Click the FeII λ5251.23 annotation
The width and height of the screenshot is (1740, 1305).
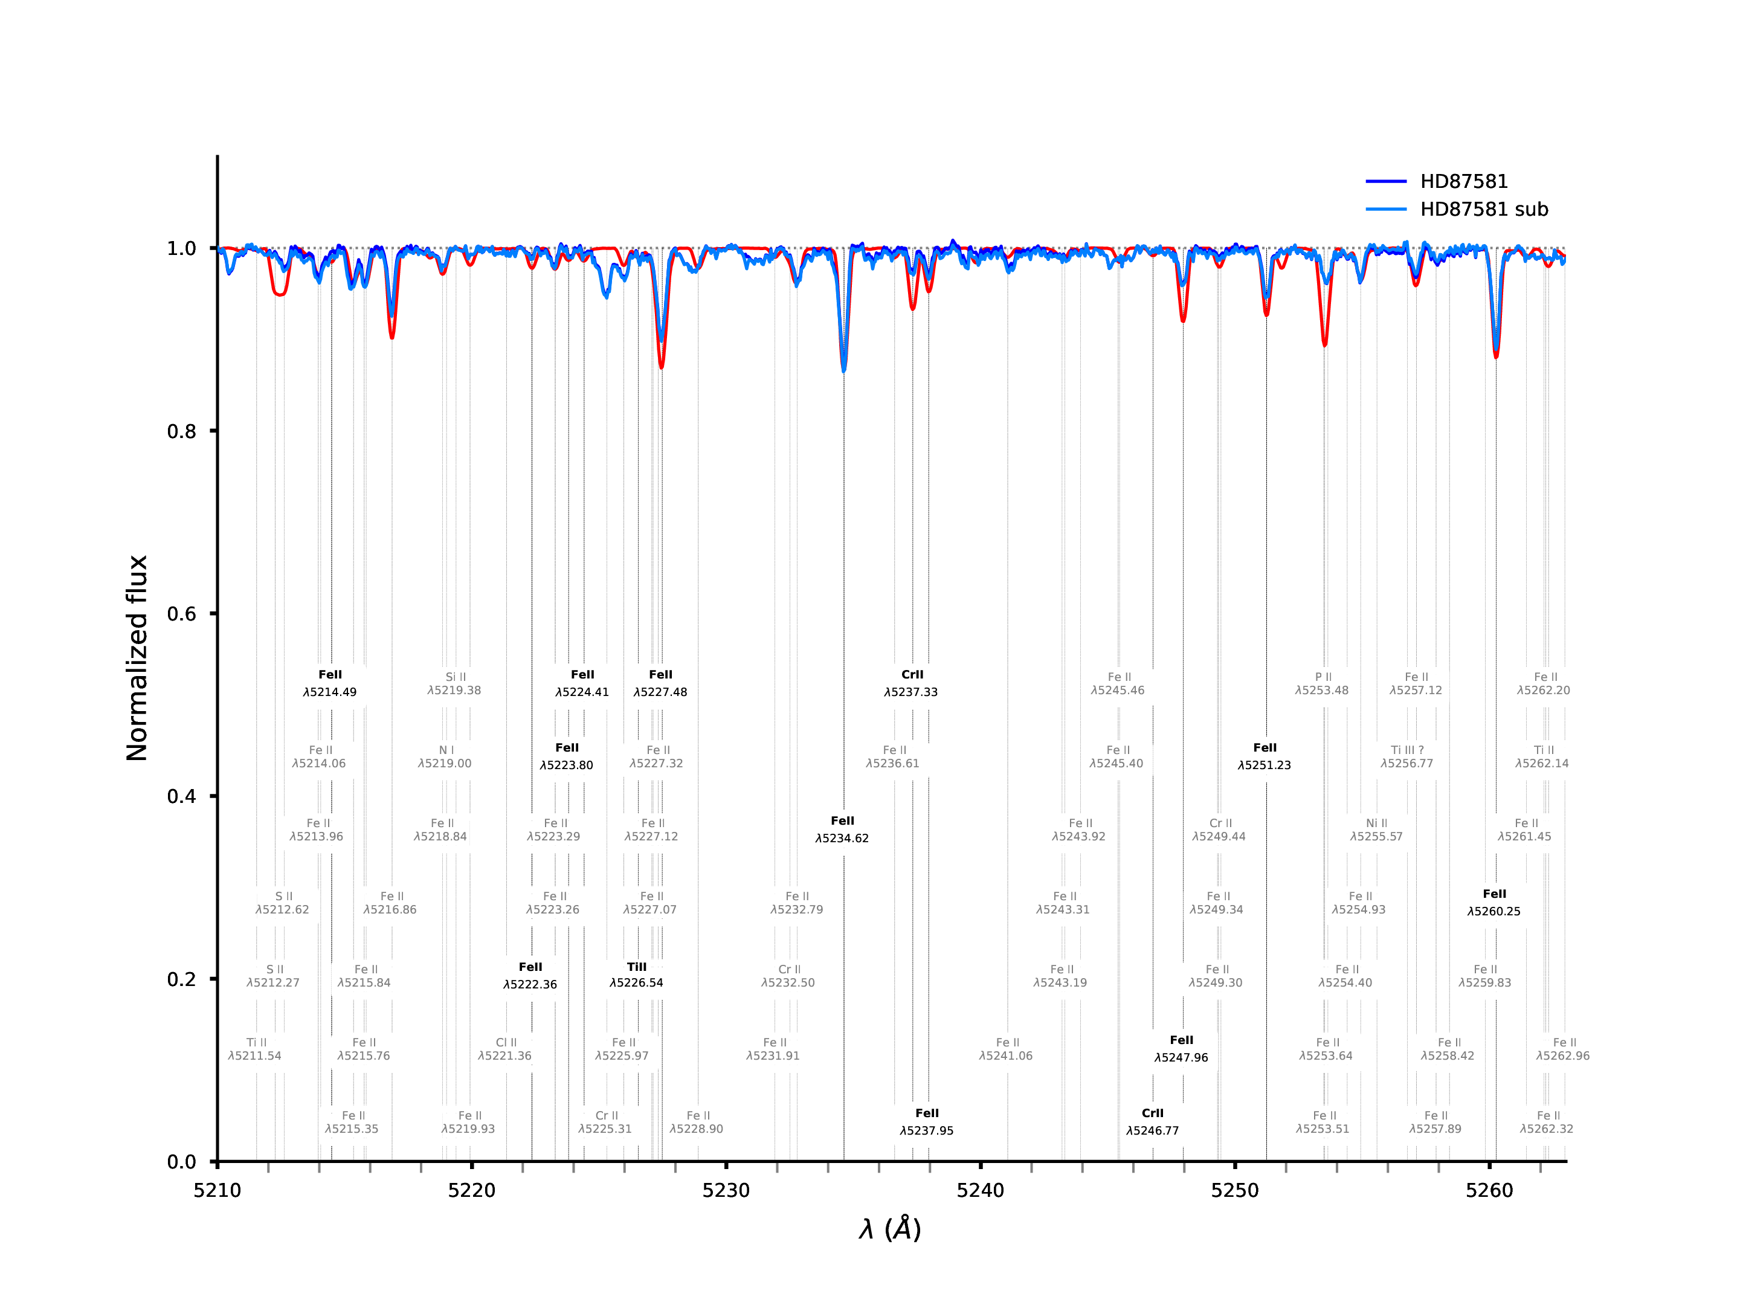1264,756
